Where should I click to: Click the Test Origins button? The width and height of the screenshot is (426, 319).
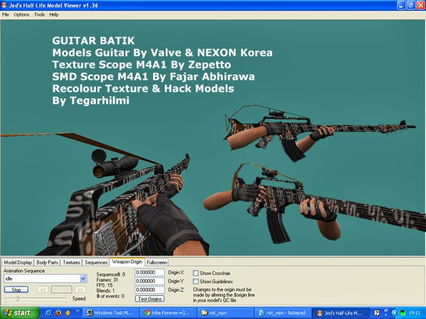(x=150, y=298)
